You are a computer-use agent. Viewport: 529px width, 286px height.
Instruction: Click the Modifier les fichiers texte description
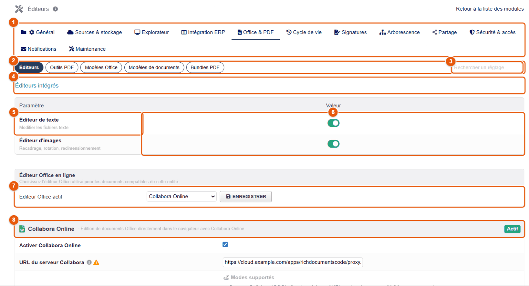click(x=44, y=128)
